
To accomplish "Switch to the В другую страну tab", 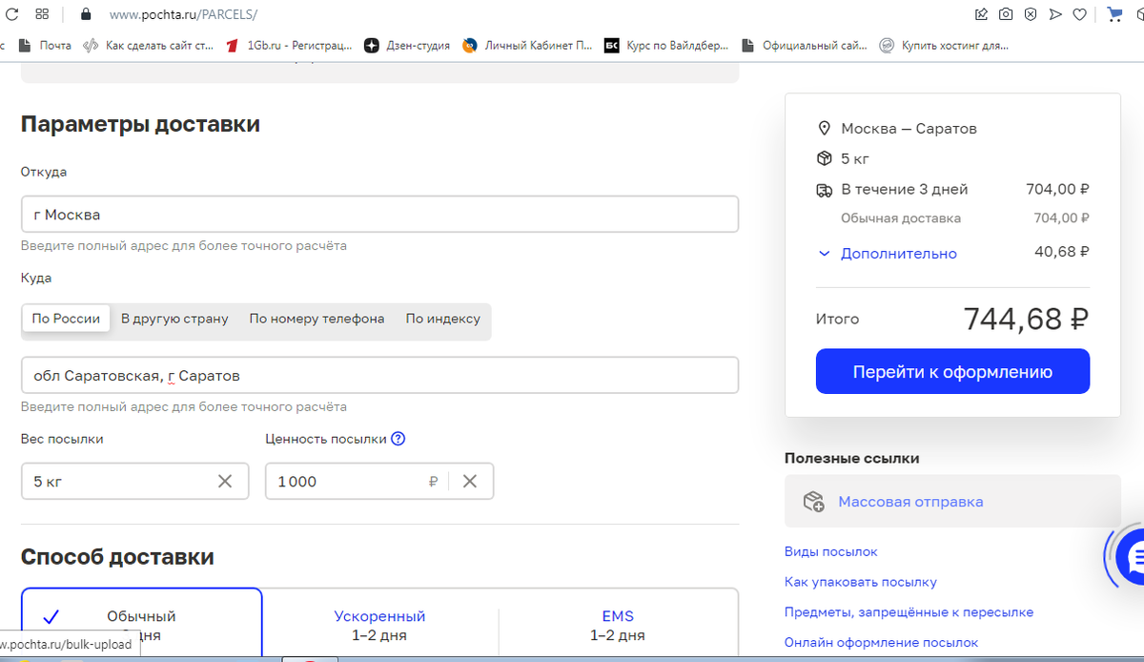I will pyautogui.click(x=174, y=319).
